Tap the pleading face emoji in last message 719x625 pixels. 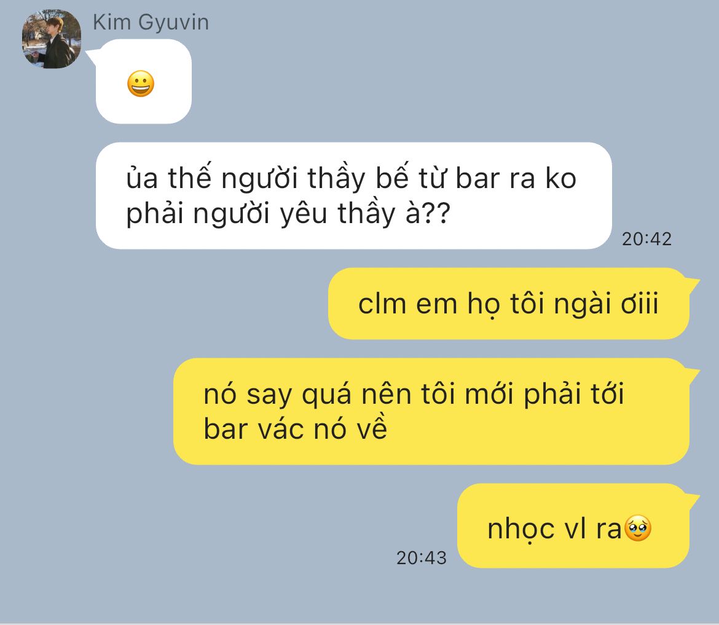point(638,529)
